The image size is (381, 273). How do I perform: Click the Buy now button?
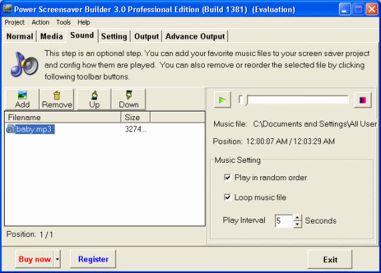click(x=35, y=259)
